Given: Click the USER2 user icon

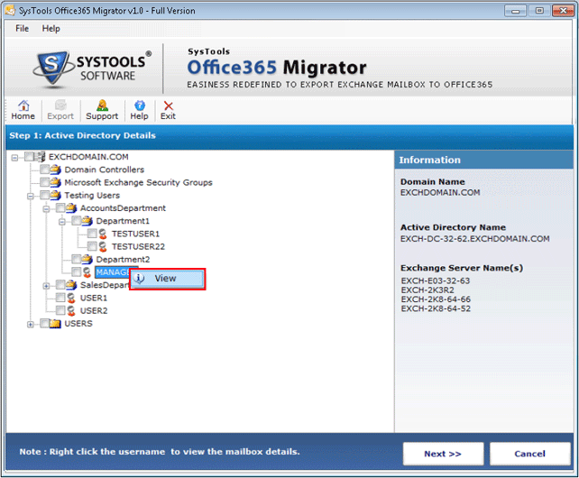Looking at the screenshot, I should [x=71, y=310].
